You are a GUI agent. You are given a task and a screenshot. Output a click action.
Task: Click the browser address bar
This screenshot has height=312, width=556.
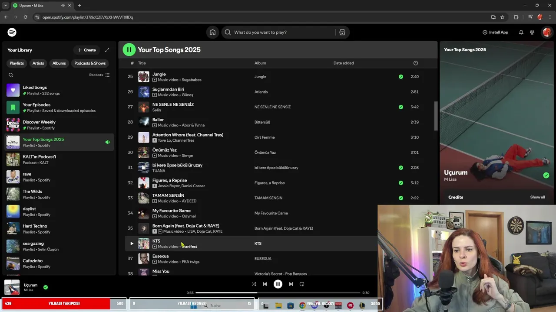(261, 17)
